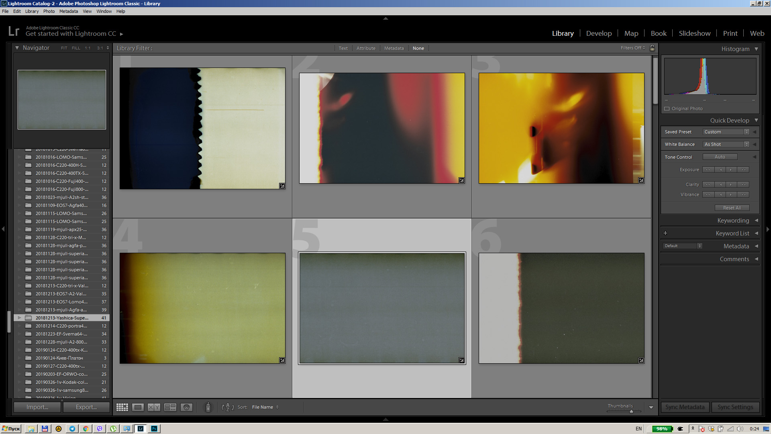Screen dimensions: 771x434
Task: Adjust the Thumbnails size slider
Action: click(x=631, y=411)
